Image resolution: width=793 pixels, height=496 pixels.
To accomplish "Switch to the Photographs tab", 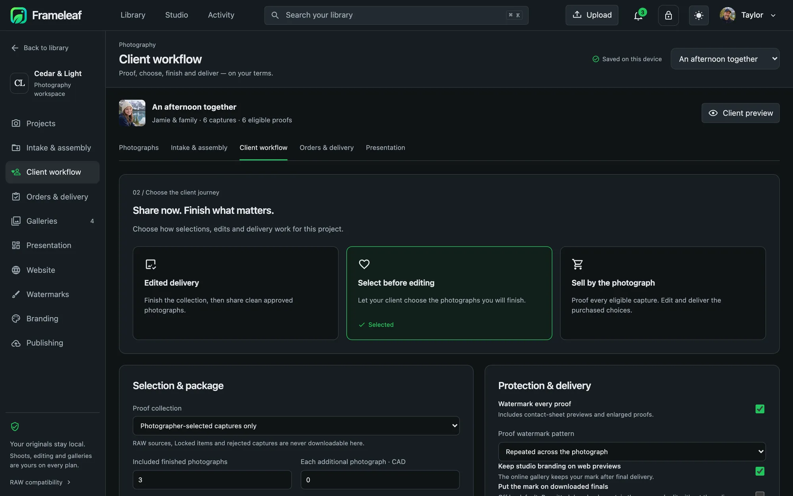I will [139, 148].
